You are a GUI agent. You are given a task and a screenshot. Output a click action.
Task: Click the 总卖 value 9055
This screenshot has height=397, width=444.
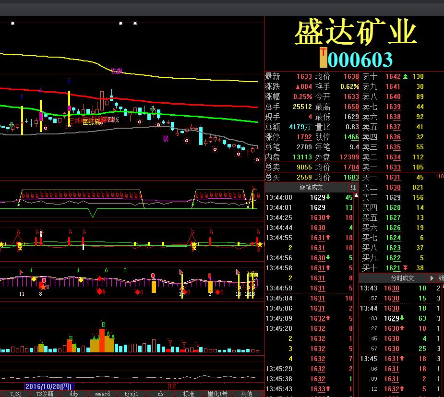coord(304,167)
